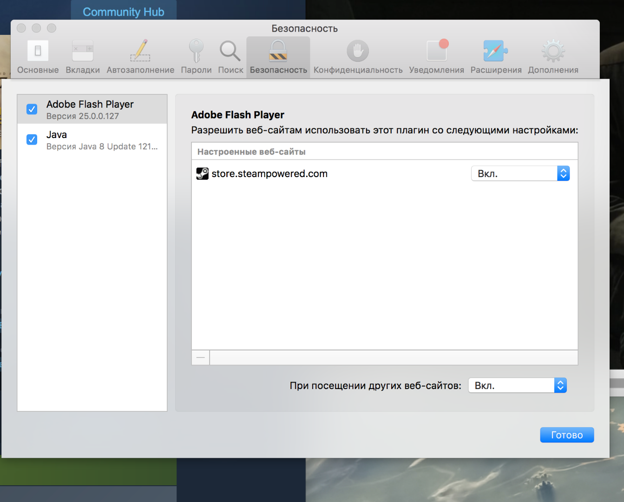Open the Конфиденциальность hand icon
This screenshot has height=502, width=624.
(x=358, y=51)
